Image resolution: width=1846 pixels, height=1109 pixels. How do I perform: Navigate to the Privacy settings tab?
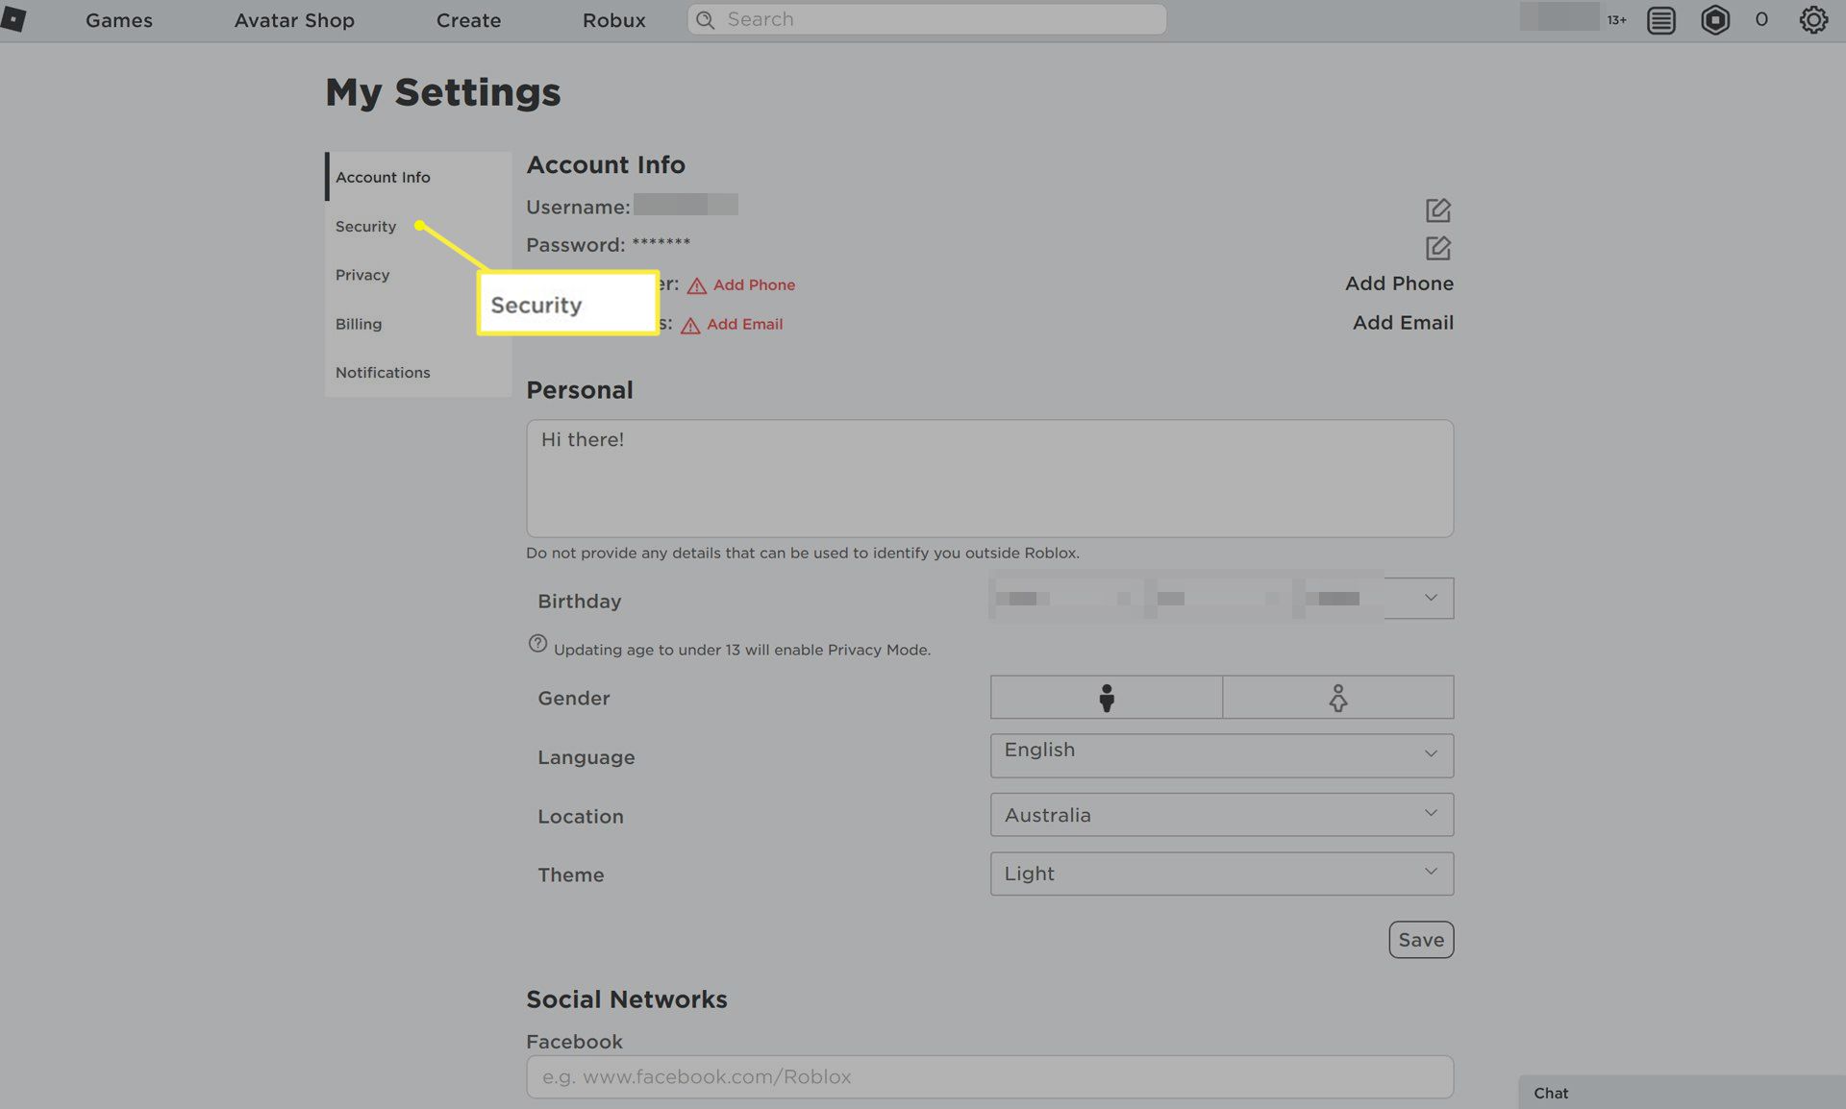(x=362, y=274)
